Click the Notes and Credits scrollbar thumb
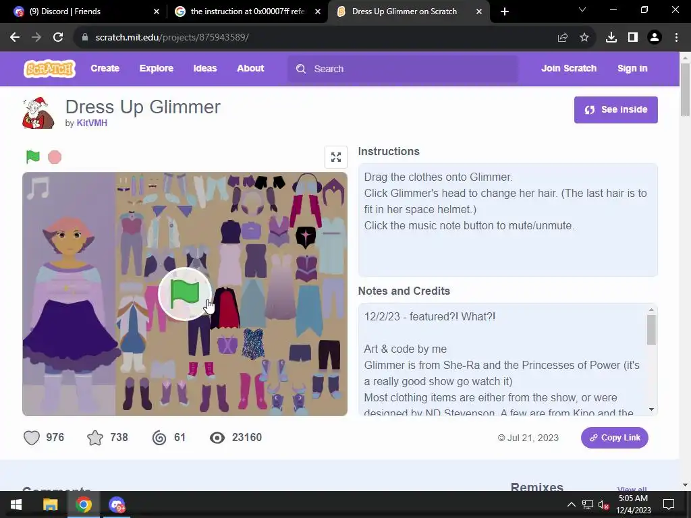This screenshot has width=691, height=518. pyautogui.click(x=651, y=330)
